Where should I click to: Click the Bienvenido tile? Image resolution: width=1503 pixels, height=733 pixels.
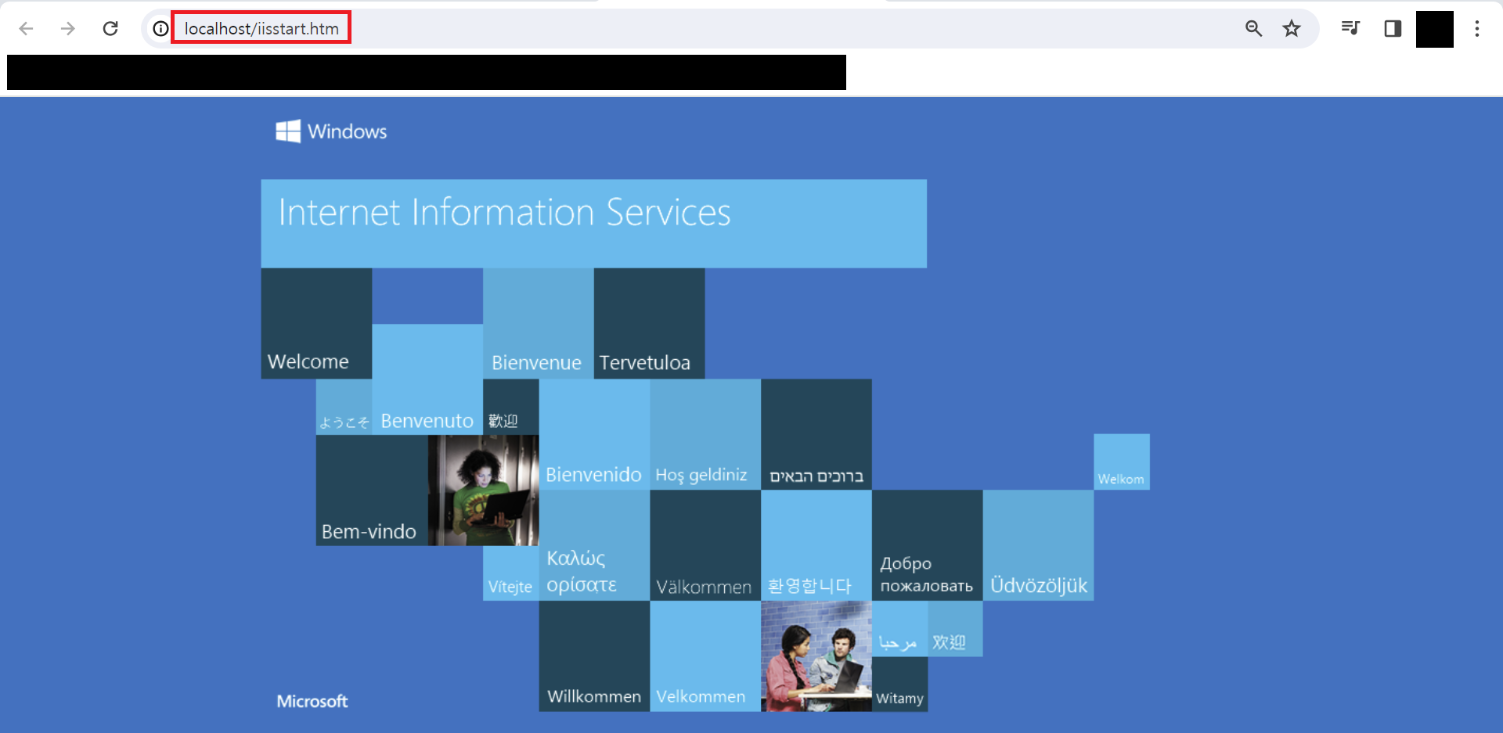coord(594,435)
